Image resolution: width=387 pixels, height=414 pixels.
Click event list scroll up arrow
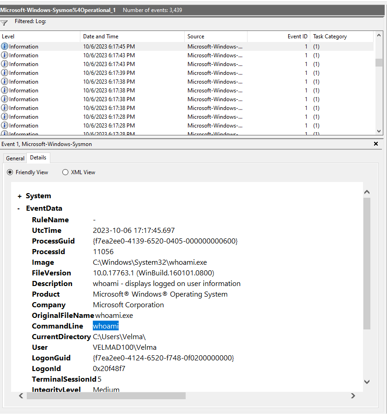379,35
